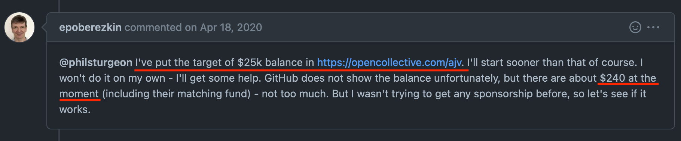Open the Apr 18, 2020 timestamp permalink
The height and width of the screenshot is (141, 681).
231,27
